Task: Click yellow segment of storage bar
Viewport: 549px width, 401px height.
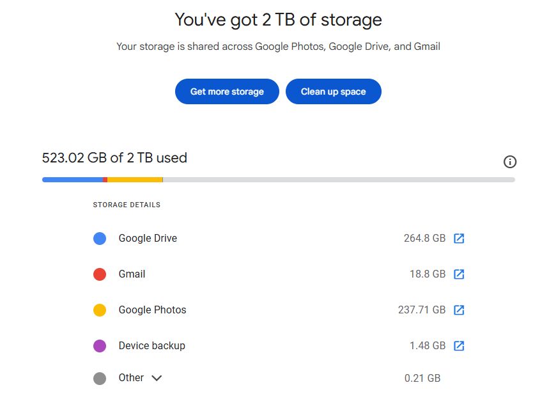Action: (x=135, y=180)
